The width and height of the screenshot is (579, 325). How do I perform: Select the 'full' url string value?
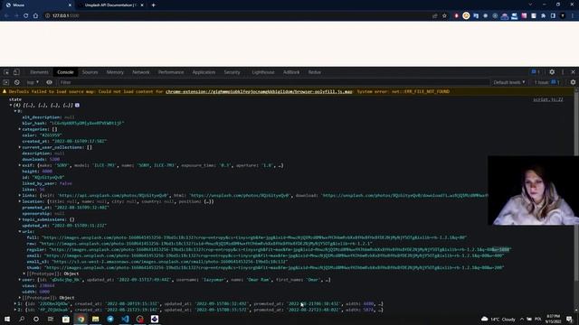coord(254,237)
